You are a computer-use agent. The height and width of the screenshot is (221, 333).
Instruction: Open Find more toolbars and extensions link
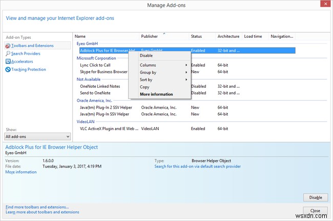[x=37, y=207]
